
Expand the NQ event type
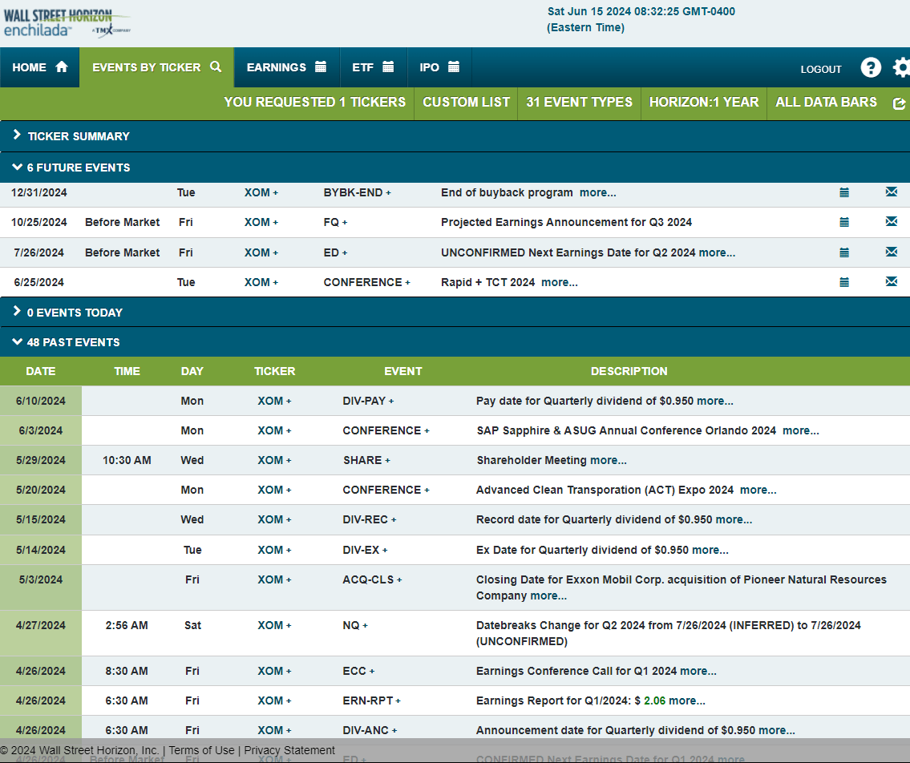pos(365,625)
